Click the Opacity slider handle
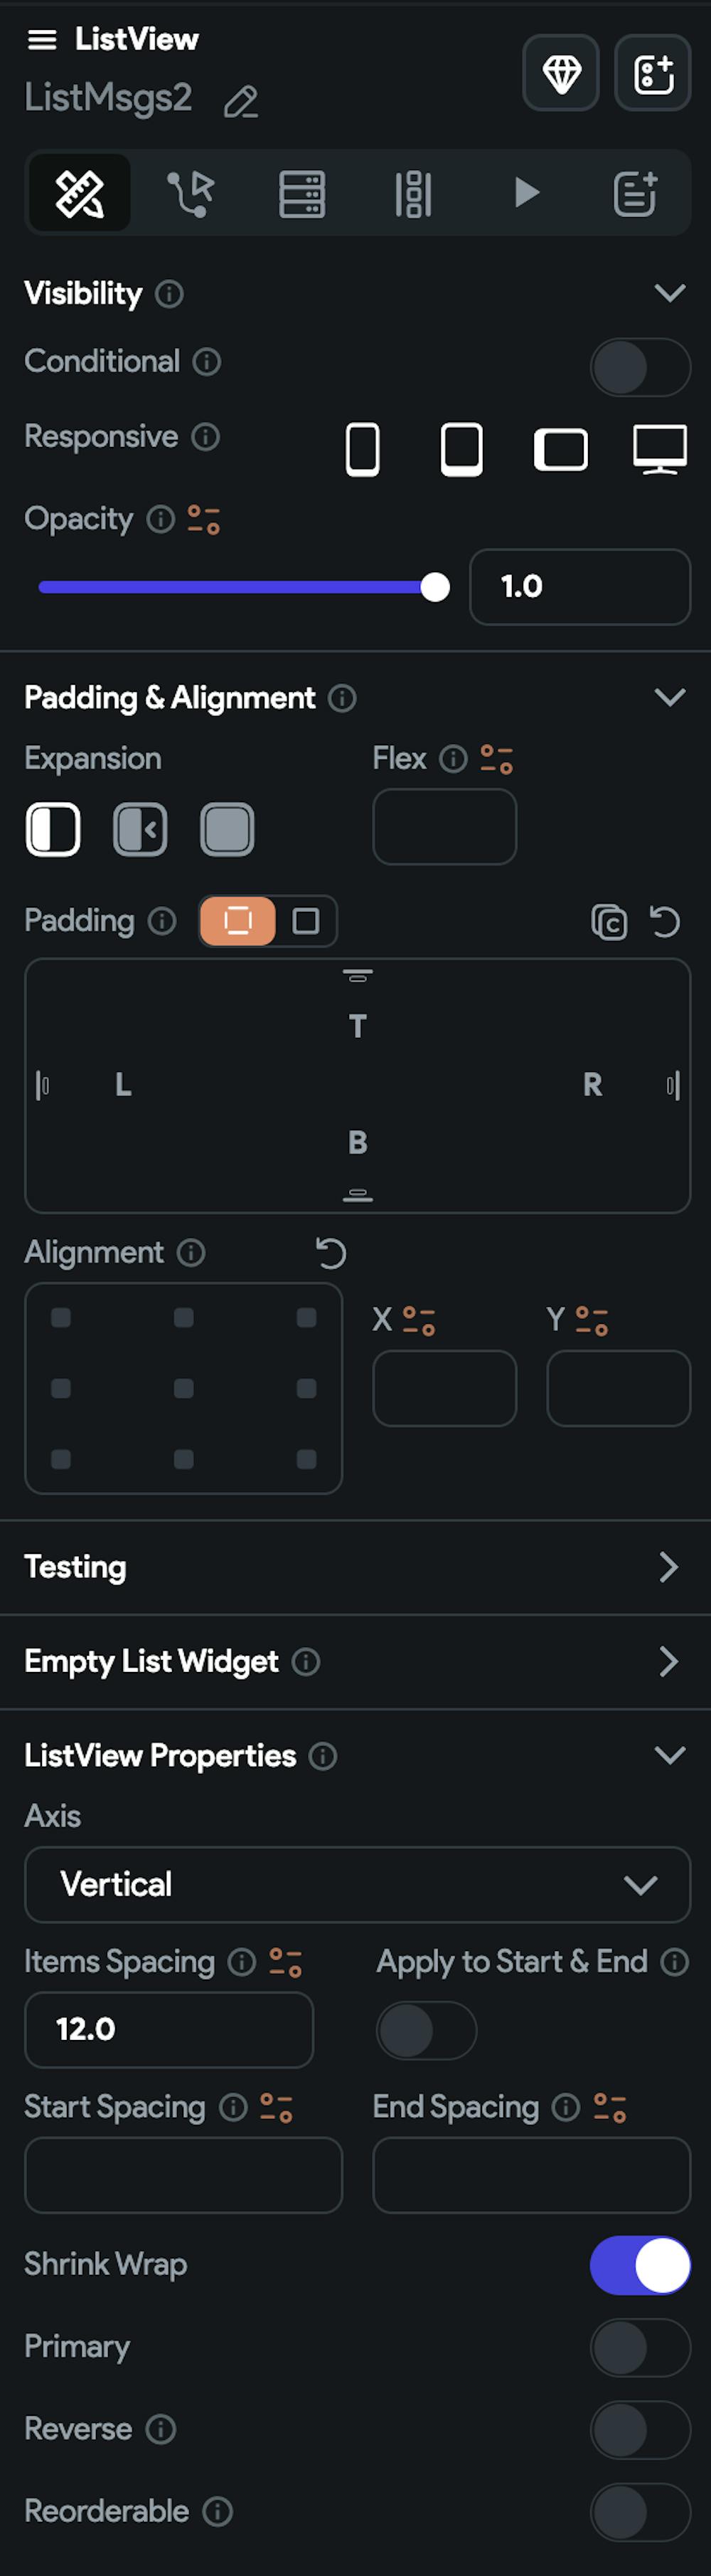The height and width of the screenshot is (2576, 711). pyautogui.click(x=435, y=587)
